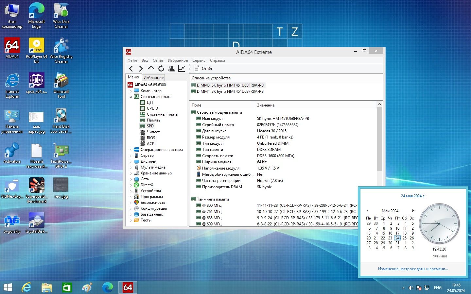Image resolution: width=471 pixels, height=294 pixels.
Task: Open Windows Start button
Action: (8, 287)
